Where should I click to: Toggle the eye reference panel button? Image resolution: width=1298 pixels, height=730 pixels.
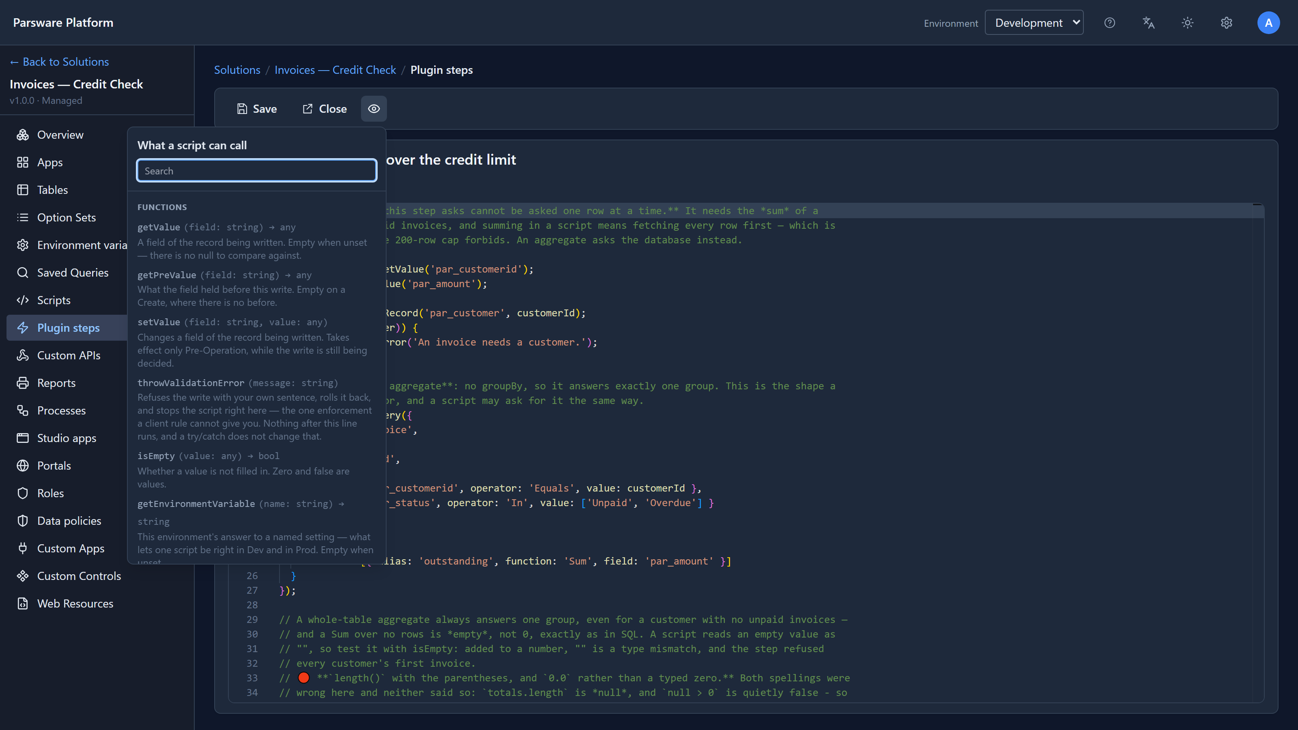click(x=374, y=109)
